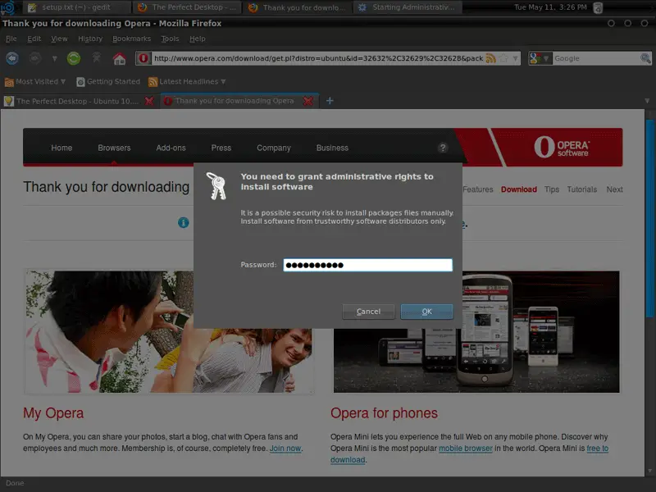Click Add-ons in the Opera navigation
This screenshot has width=656, height=492.
171,148
